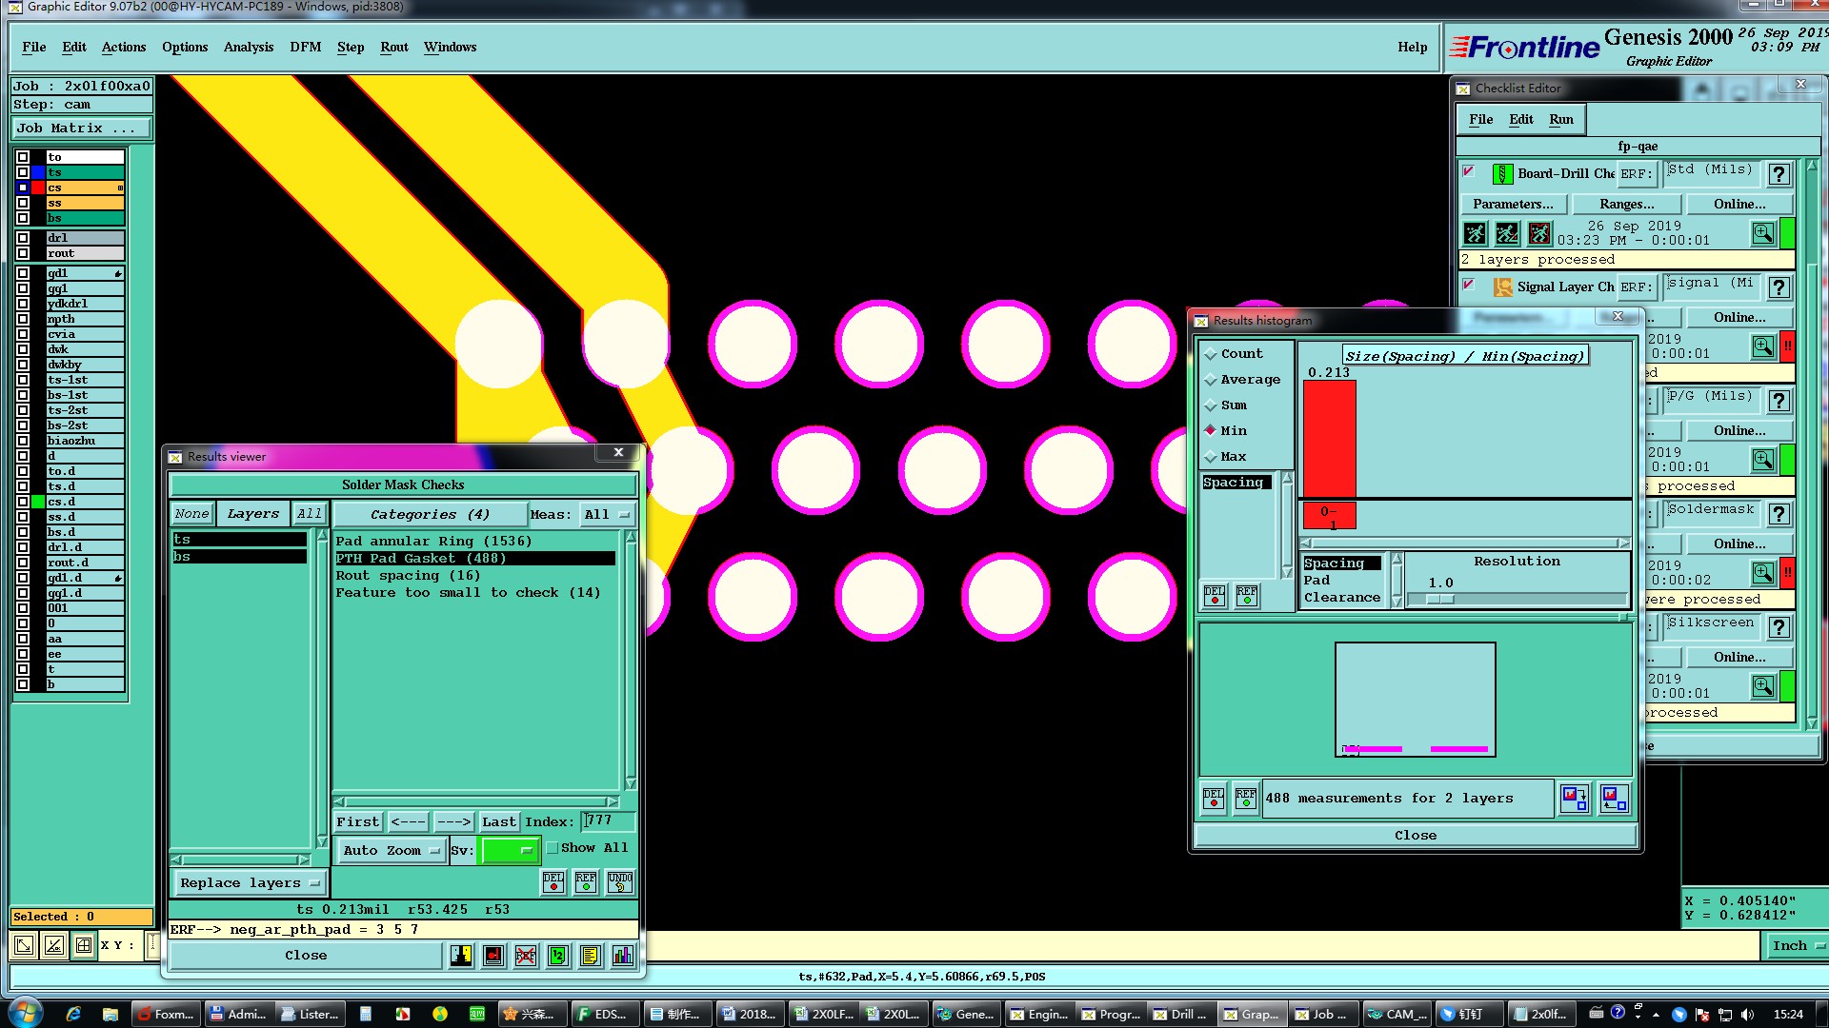Click the green 12 numbered page icon
Screen dimensions: 1829x1028
(558, 956)
